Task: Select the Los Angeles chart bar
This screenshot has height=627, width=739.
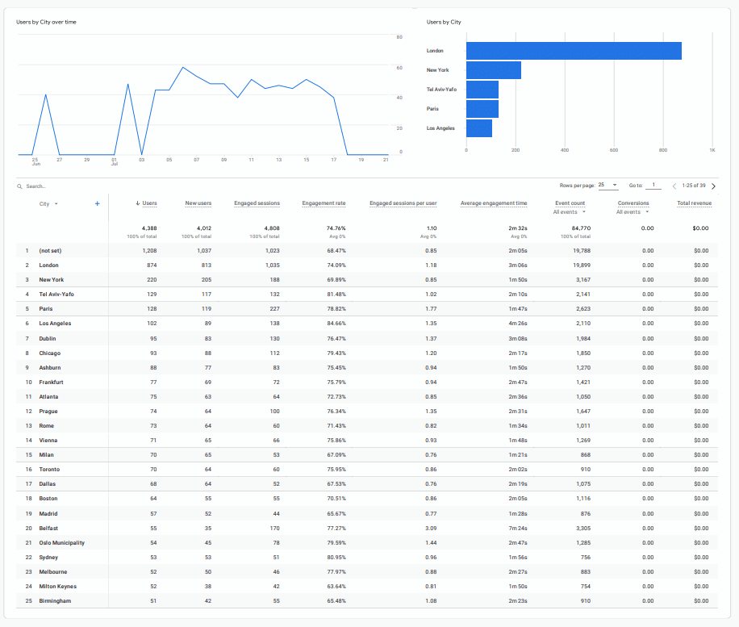Action: (x=479, y=128)
